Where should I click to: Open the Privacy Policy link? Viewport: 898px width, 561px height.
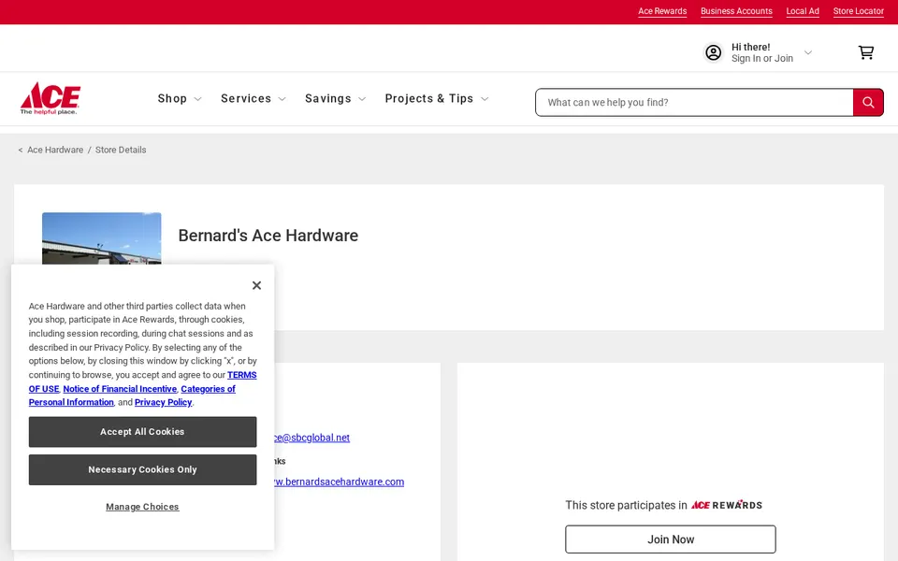click(163, 402)
